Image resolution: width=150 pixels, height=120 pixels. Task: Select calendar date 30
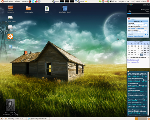coord(141,54)
